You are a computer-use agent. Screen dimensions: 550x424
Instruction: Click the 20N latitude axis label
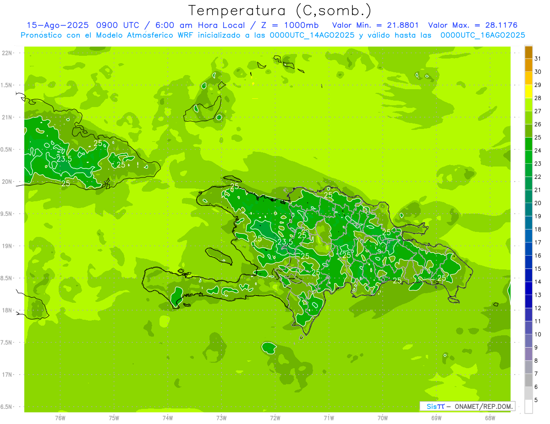click(7, 182)
